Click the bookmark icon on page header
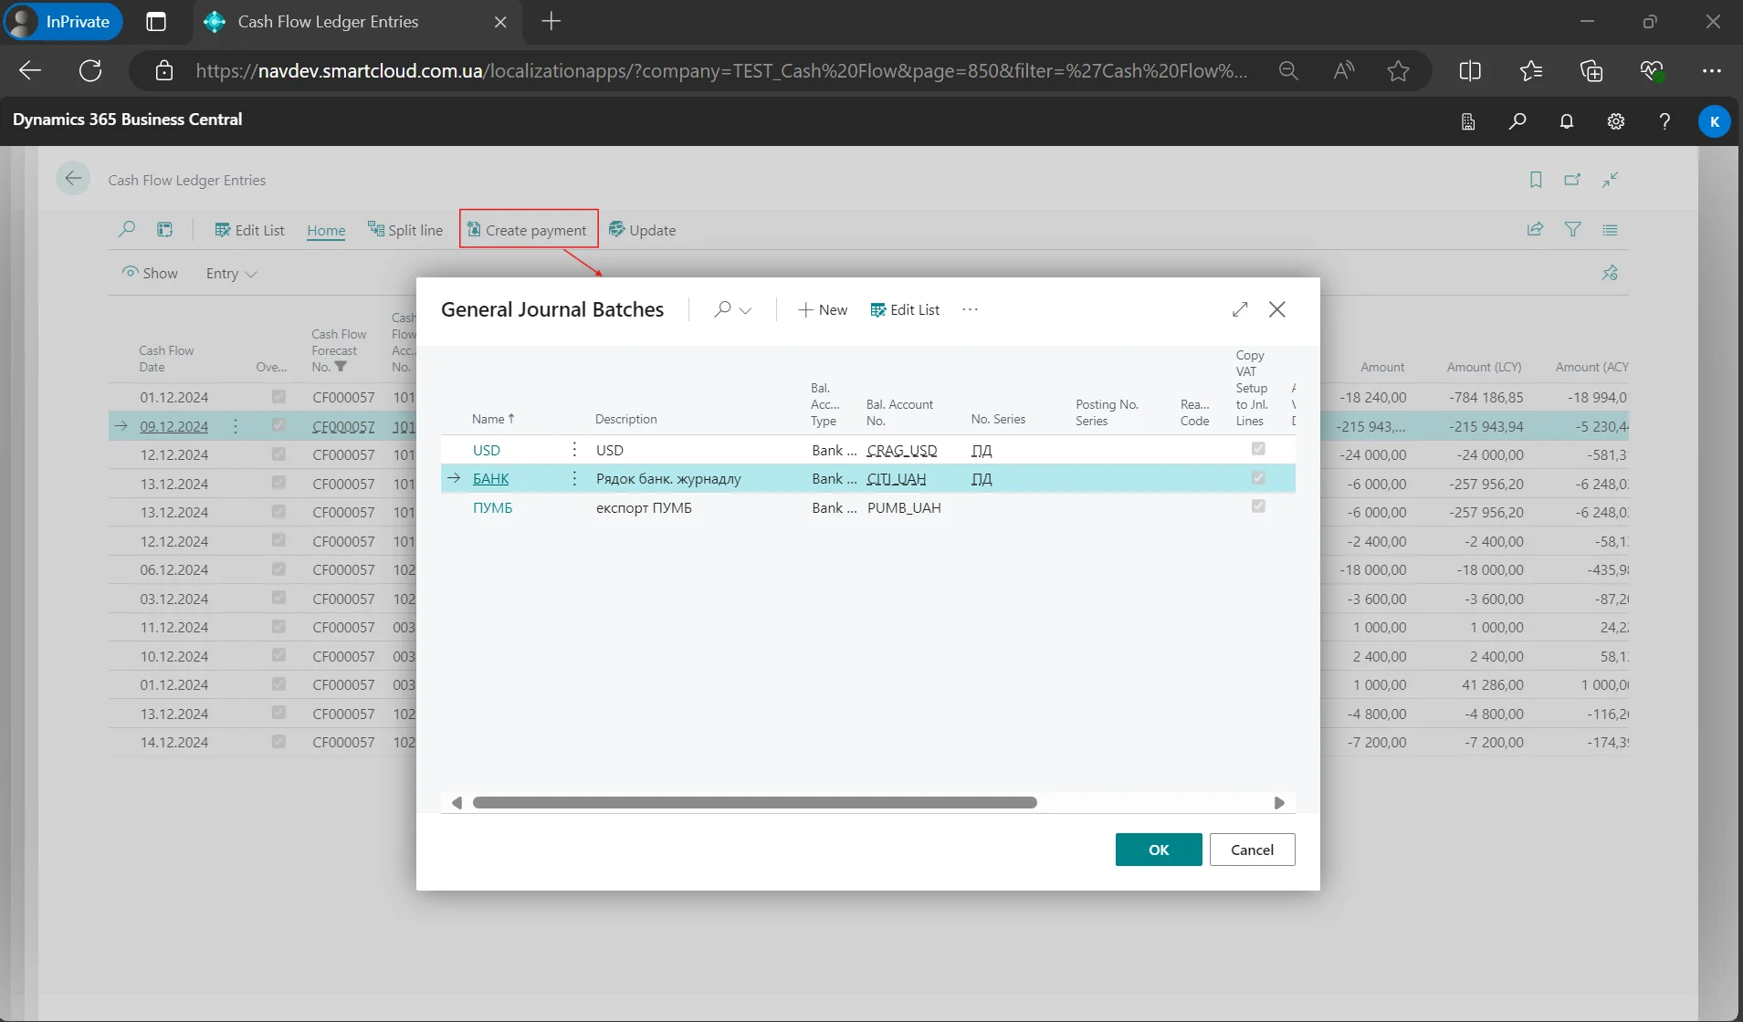The width and height of the screenshot is (1743, 1022). pos(1536,180)
